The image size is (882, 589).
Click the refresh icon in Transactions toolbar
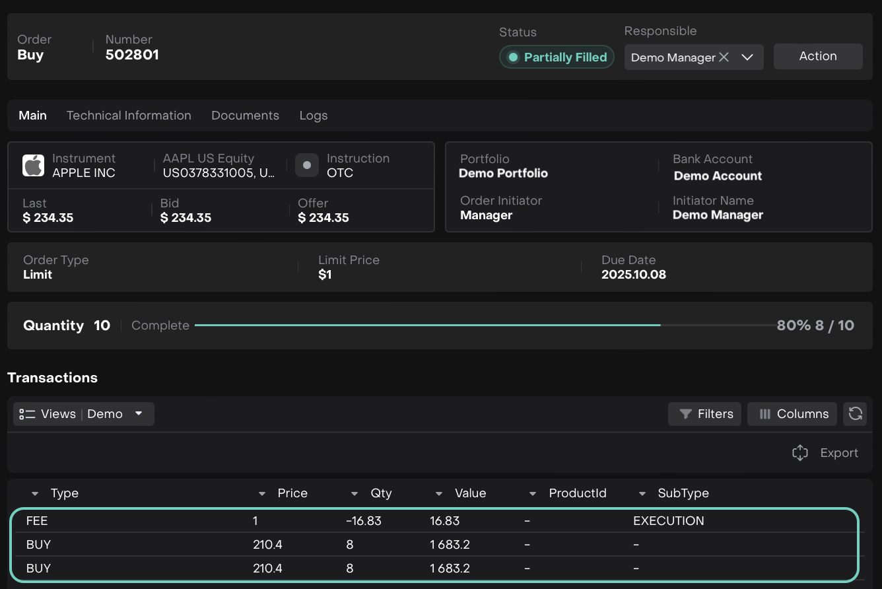pos(855,414)
